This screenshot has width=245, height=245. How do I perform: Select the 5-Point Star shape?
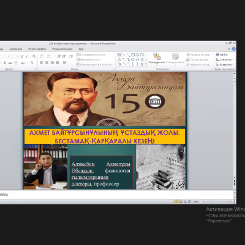pos(141,64)
